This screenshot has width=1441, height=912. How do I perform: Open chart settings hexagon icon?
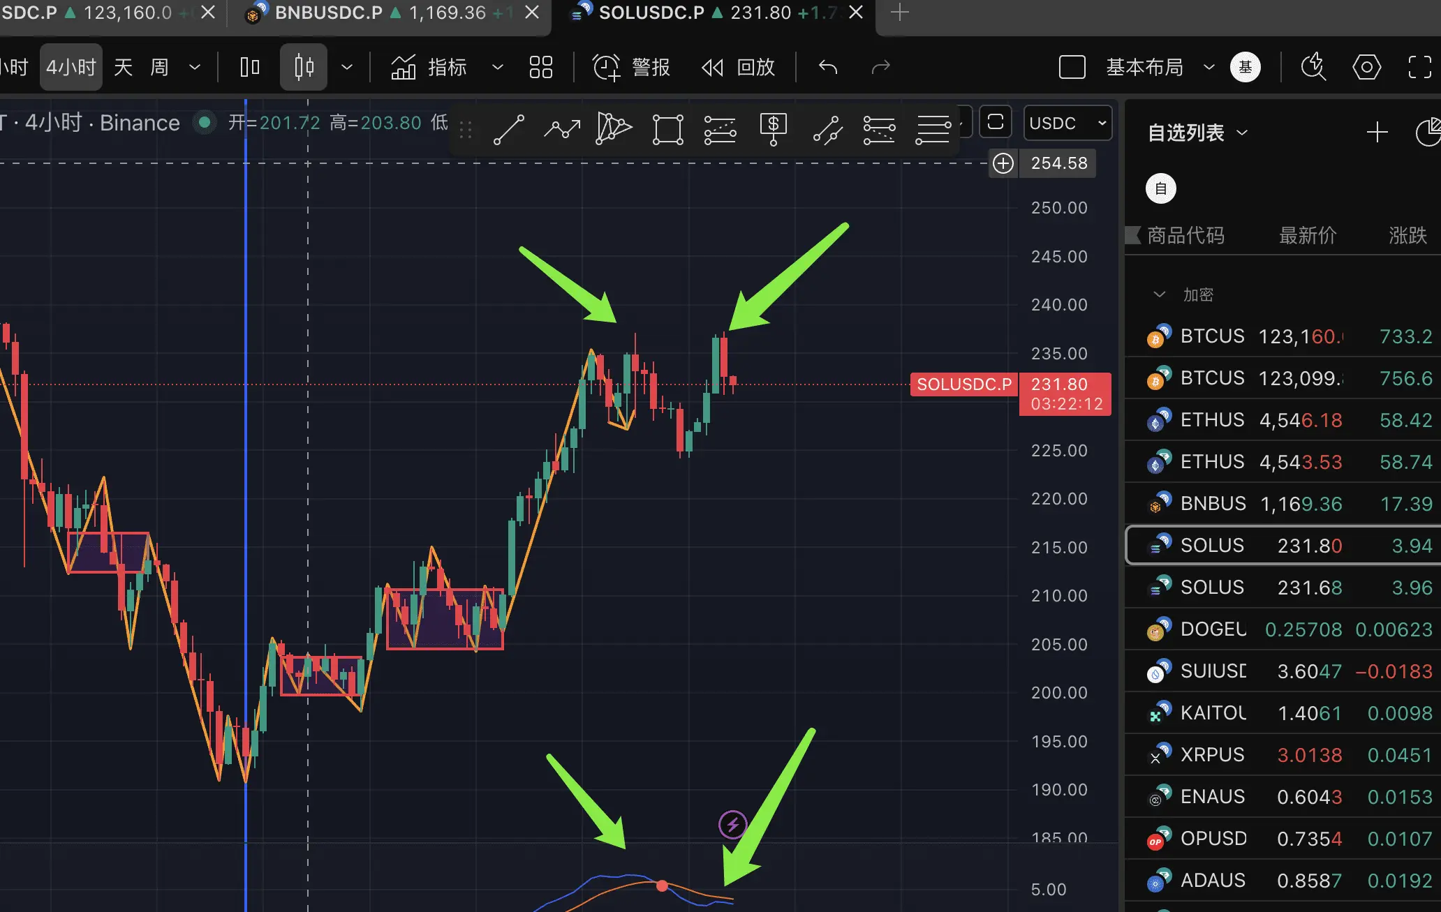click(1366, 67)
